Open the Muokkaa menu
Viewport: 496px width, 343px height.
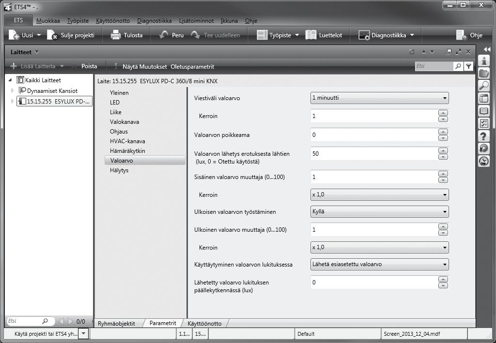tap(48, 21)
